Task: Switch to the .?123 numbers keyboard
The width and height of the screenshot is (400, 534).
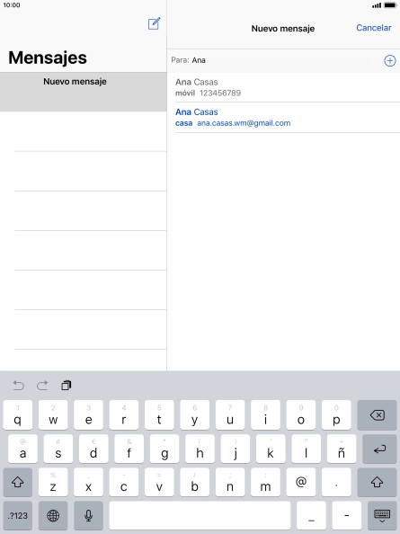Action: [x=18, y=515]
